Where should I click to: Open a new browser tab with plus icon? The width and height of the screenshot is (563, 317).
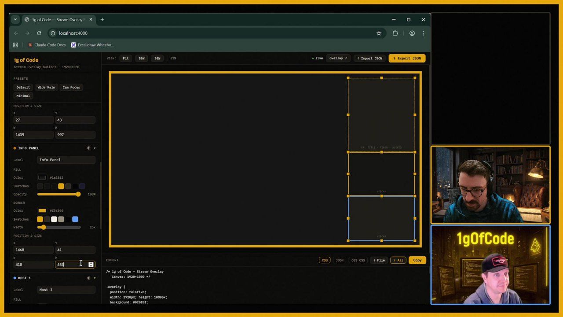tap(102, 19)
